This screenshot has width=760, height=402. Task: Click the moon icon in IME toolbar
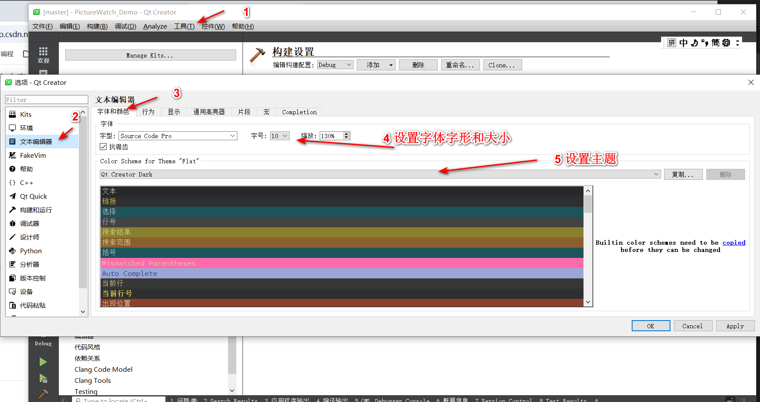point(694,43)
